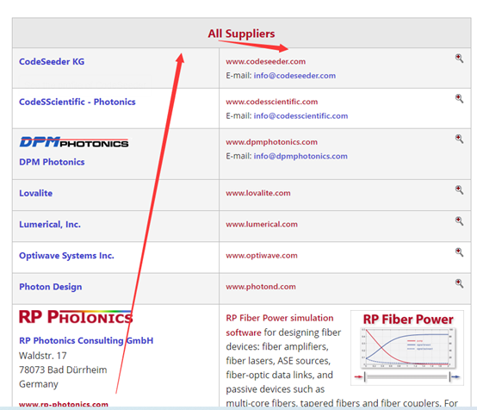The image size is (477, 410).
Task: Open www.codesscientific.com website link
Action: point(272,102)
